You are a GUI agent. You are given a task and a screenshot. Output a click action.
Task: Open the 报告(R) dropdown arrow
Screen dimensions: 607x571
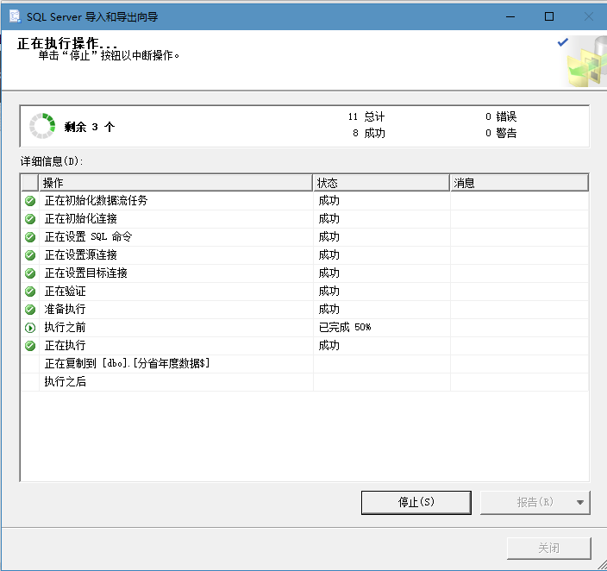pyautogui.click(x=580, y=503)
